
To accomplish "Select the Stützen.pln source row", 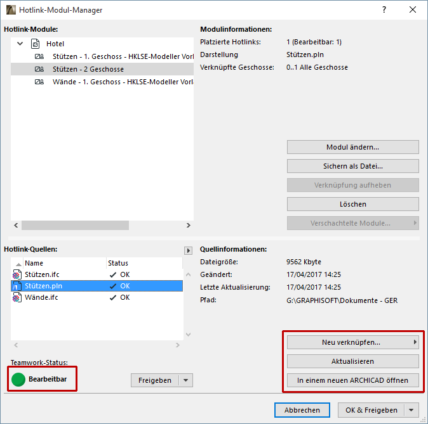I will click(x=97, y=286).
